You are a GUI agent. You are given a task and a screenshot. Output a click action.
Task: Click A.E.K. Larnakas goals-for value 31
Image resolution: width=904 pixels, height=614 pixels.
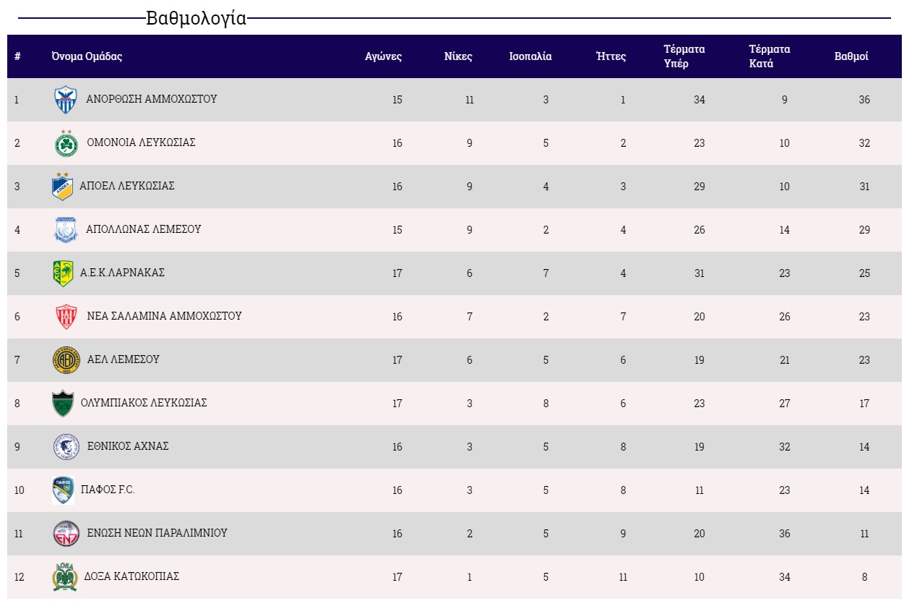(x=699, y=273)
